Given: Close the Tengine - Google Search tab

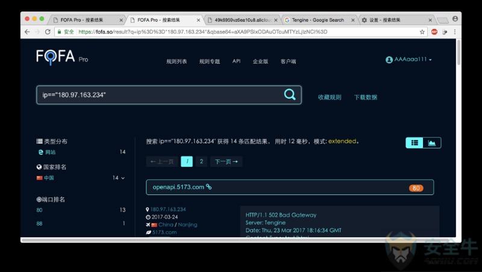Looking at the screenshot, I should point(353,20).
